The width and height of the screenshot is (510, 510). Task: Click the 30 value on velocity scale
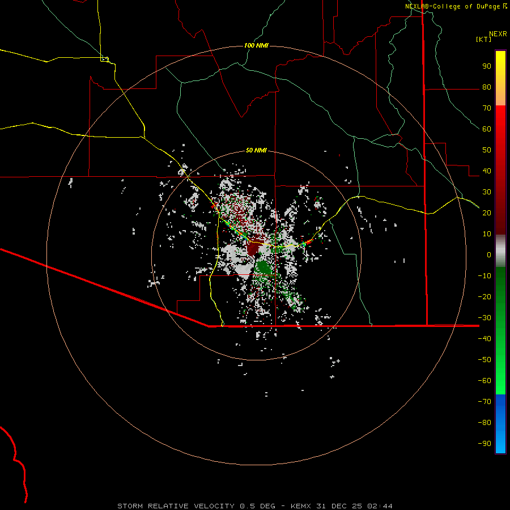click(487, 192)
